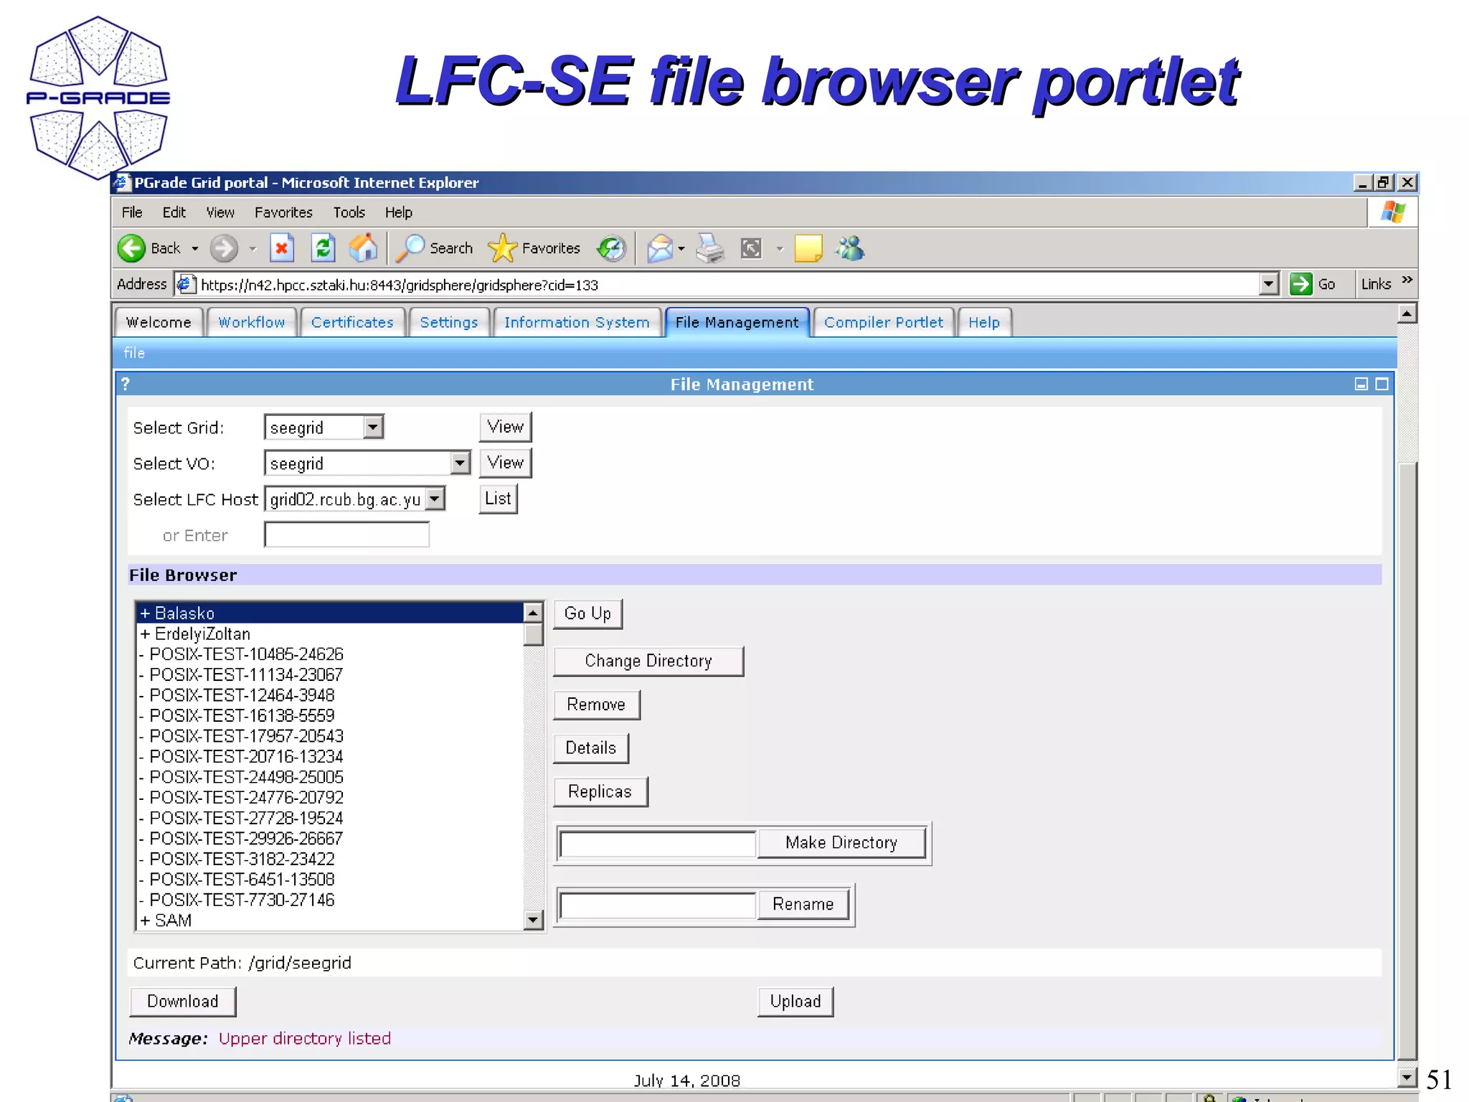1469x1102 pixels.
Task: Switch to the Information System tab
Action: click(x=577, y=323)
